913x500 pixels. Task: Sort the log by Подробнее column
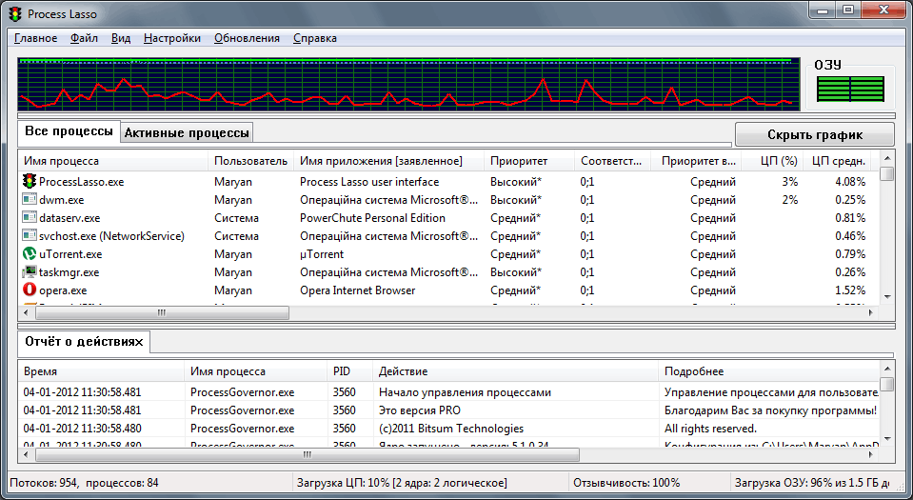[768, 371]
